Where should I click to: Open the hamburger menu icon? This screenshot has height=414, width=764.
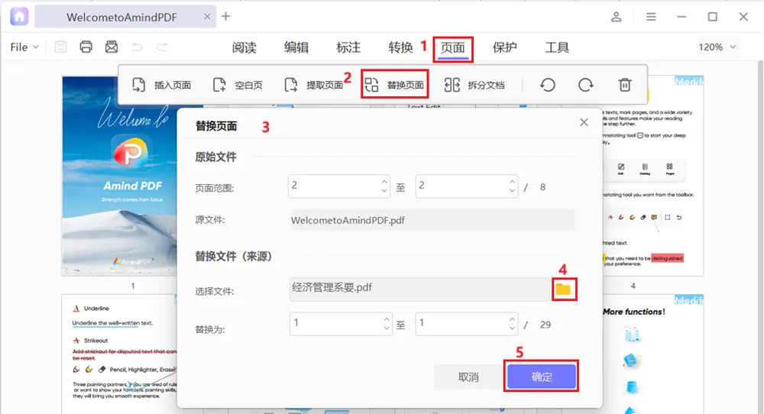pyautogui.click(x=651, y=17)
